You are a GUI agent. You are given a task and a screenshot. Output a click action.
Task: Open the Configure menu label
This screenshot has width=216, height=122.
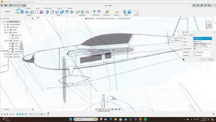[x=96, y=15]
